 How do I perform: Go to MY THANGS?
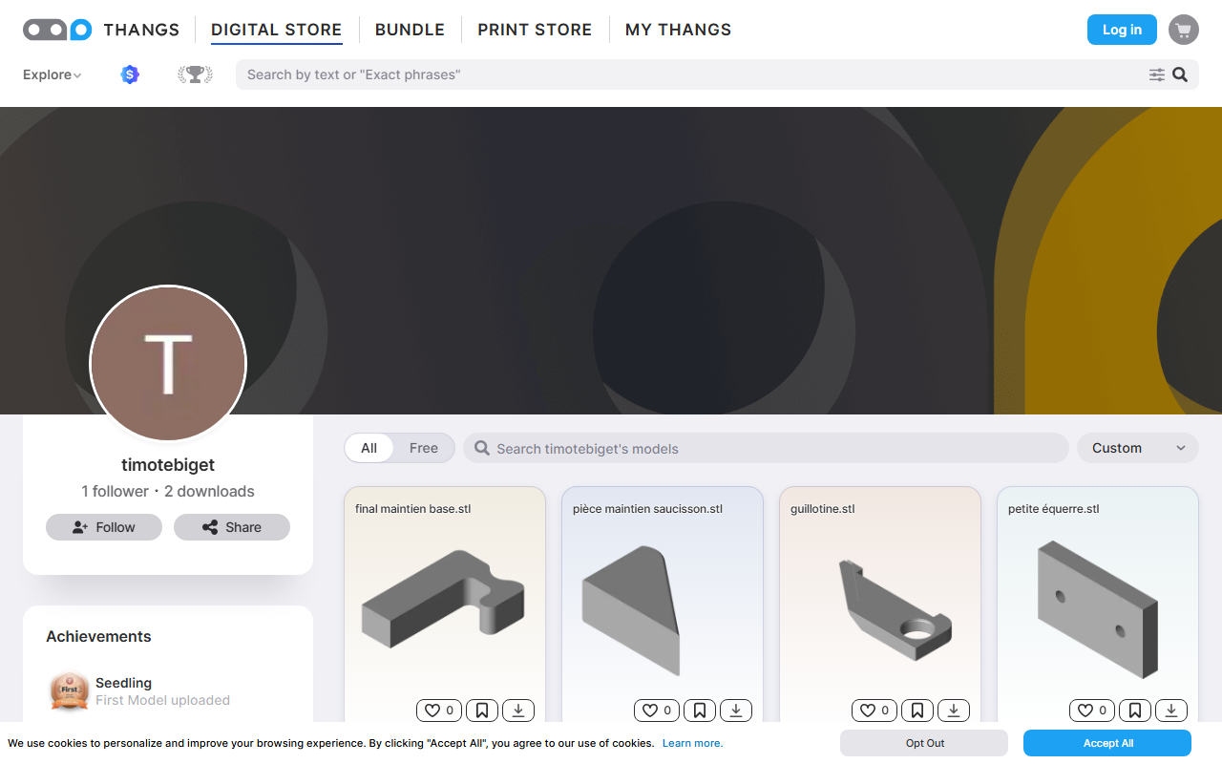[678, 30]
